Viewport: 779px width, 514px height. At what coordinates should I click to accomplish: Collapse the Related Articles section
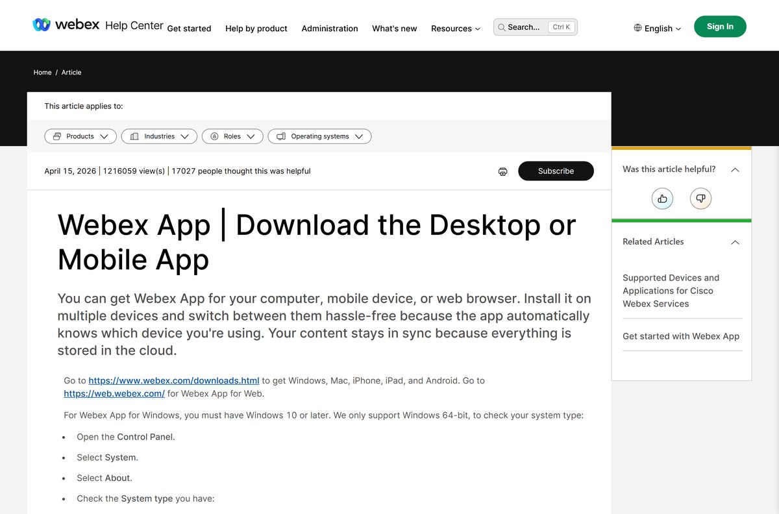coord(735,242)
